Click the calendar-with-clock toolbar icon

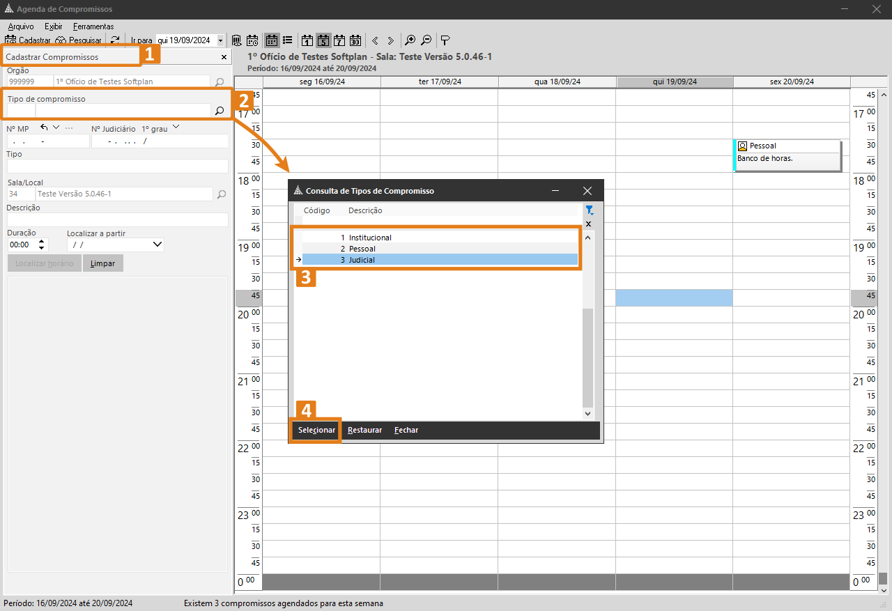coord(252,40)
